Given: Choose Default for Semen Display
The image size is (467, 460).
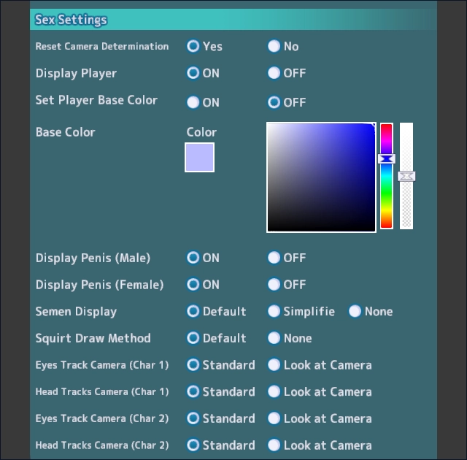Looking at the screenshot, I should [x=193, y=311].
